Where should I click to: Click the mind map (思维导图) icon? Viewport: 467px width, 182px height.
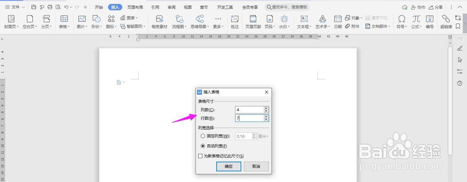click(200, 19)
